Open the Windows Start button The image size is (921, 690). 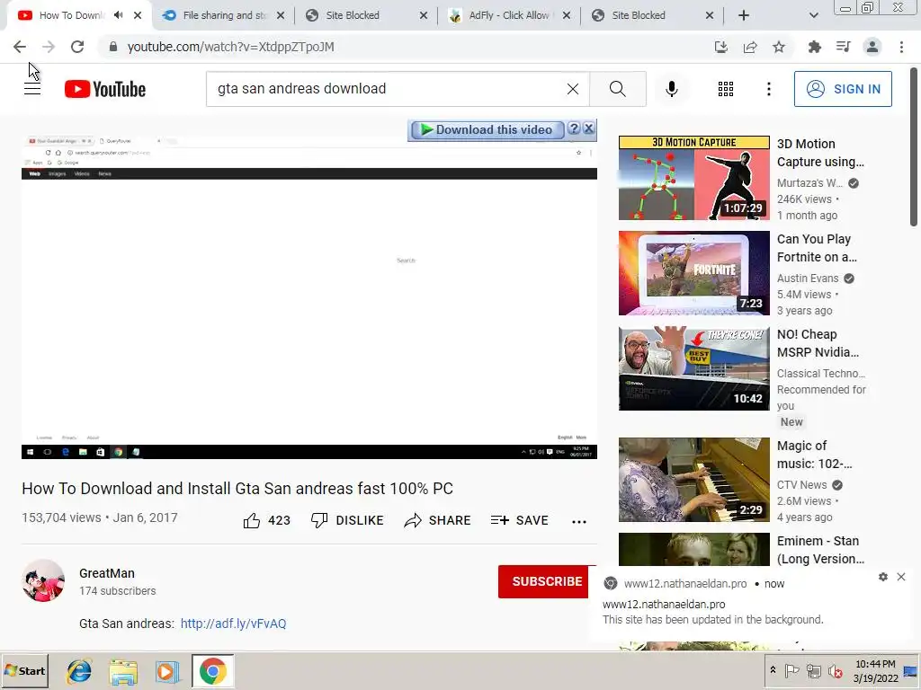click(x=24, y=671)
